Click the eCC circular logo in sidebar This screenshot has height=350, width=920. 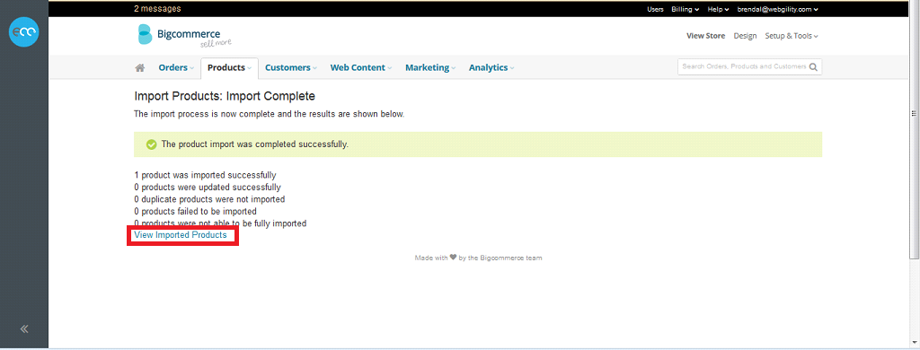23,31
